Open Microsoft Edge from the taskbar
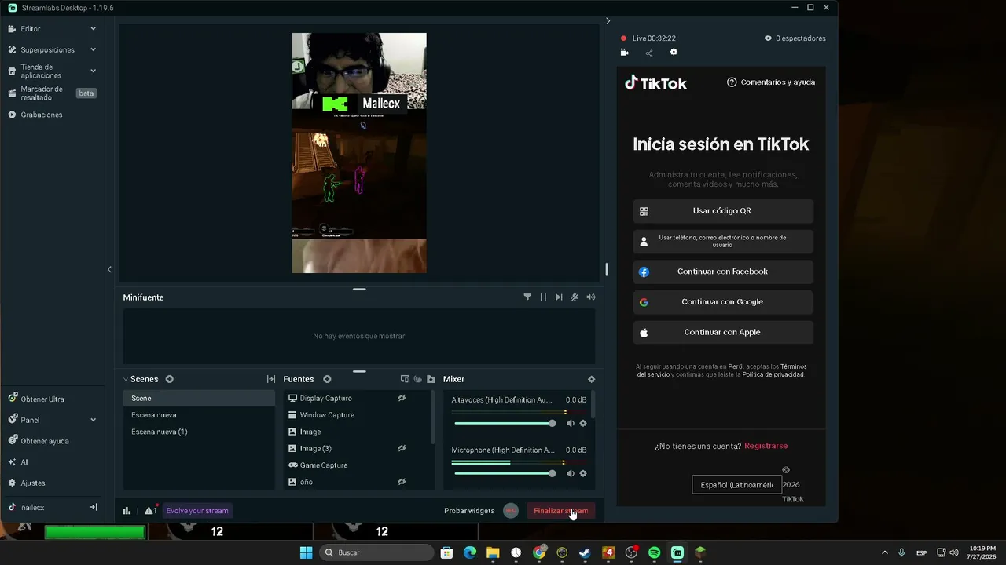Viewport: 1006px width, 565px height. tap(470, 553)
